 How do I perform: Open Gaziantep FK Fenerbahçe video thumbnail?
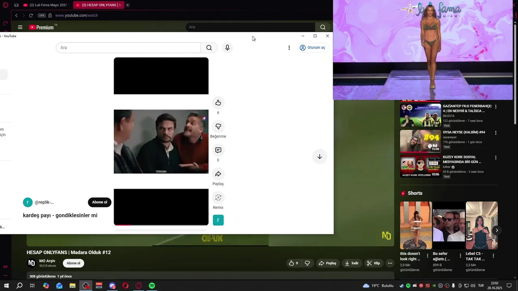point(420,115)
